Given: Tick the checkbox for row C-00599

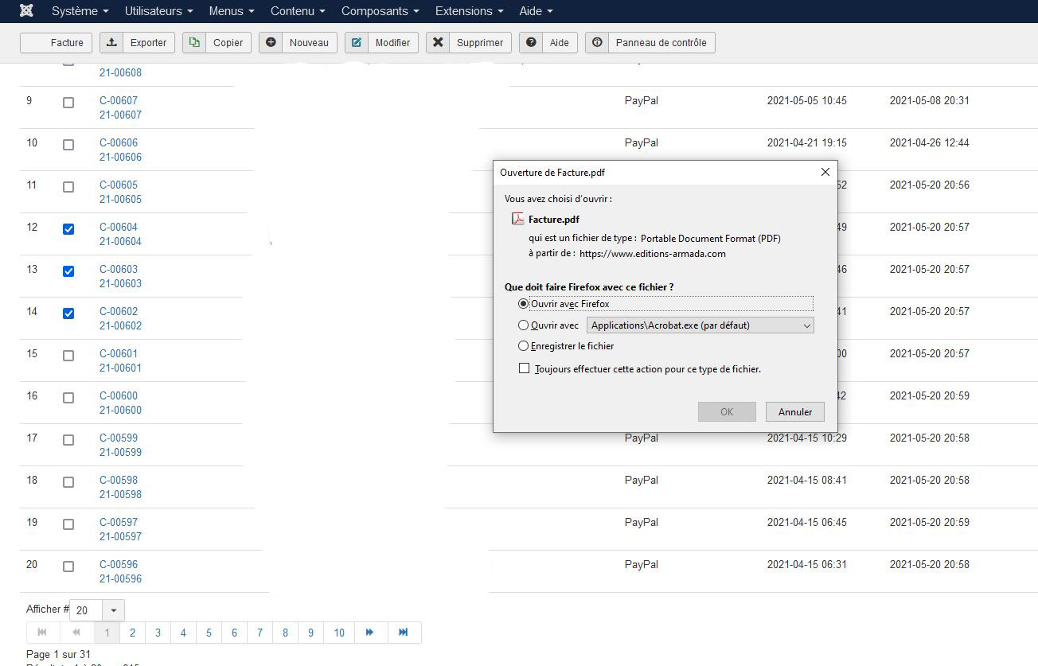Looking at the screenshot, I should pyautogui.click(x=68, y=440).
